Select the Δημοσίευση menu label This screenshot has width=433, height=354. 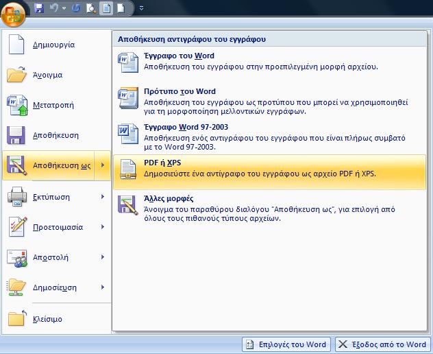point(55,287)
